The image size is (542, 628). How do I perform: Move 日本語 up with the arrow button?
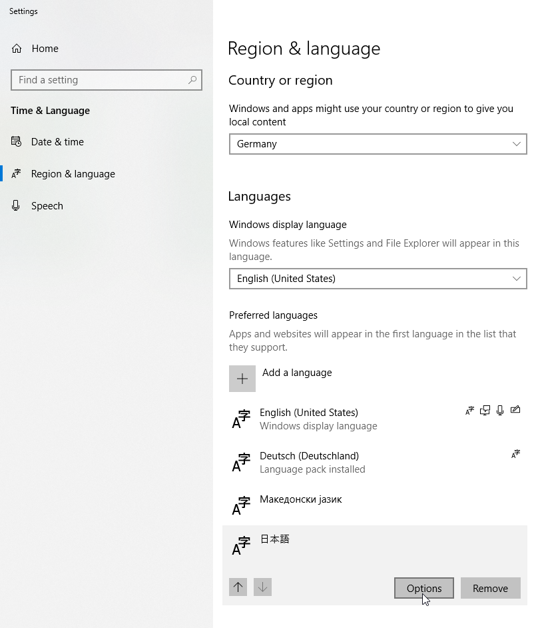(238, 587)
